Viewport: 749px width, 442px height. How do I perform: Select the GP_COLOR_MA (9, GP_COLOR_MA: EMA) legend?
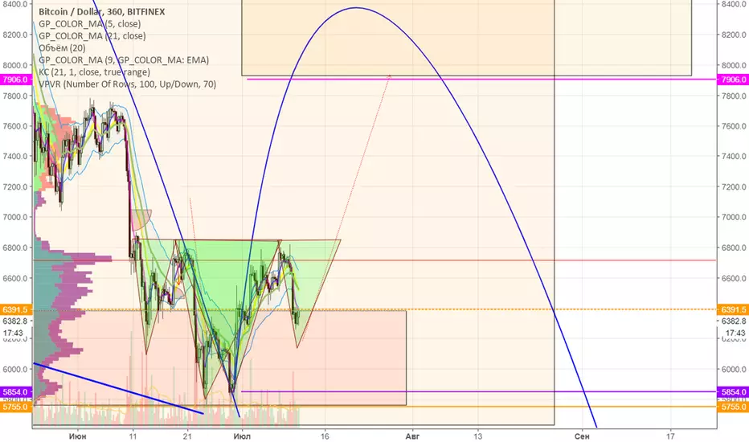[x=124, y=59]
